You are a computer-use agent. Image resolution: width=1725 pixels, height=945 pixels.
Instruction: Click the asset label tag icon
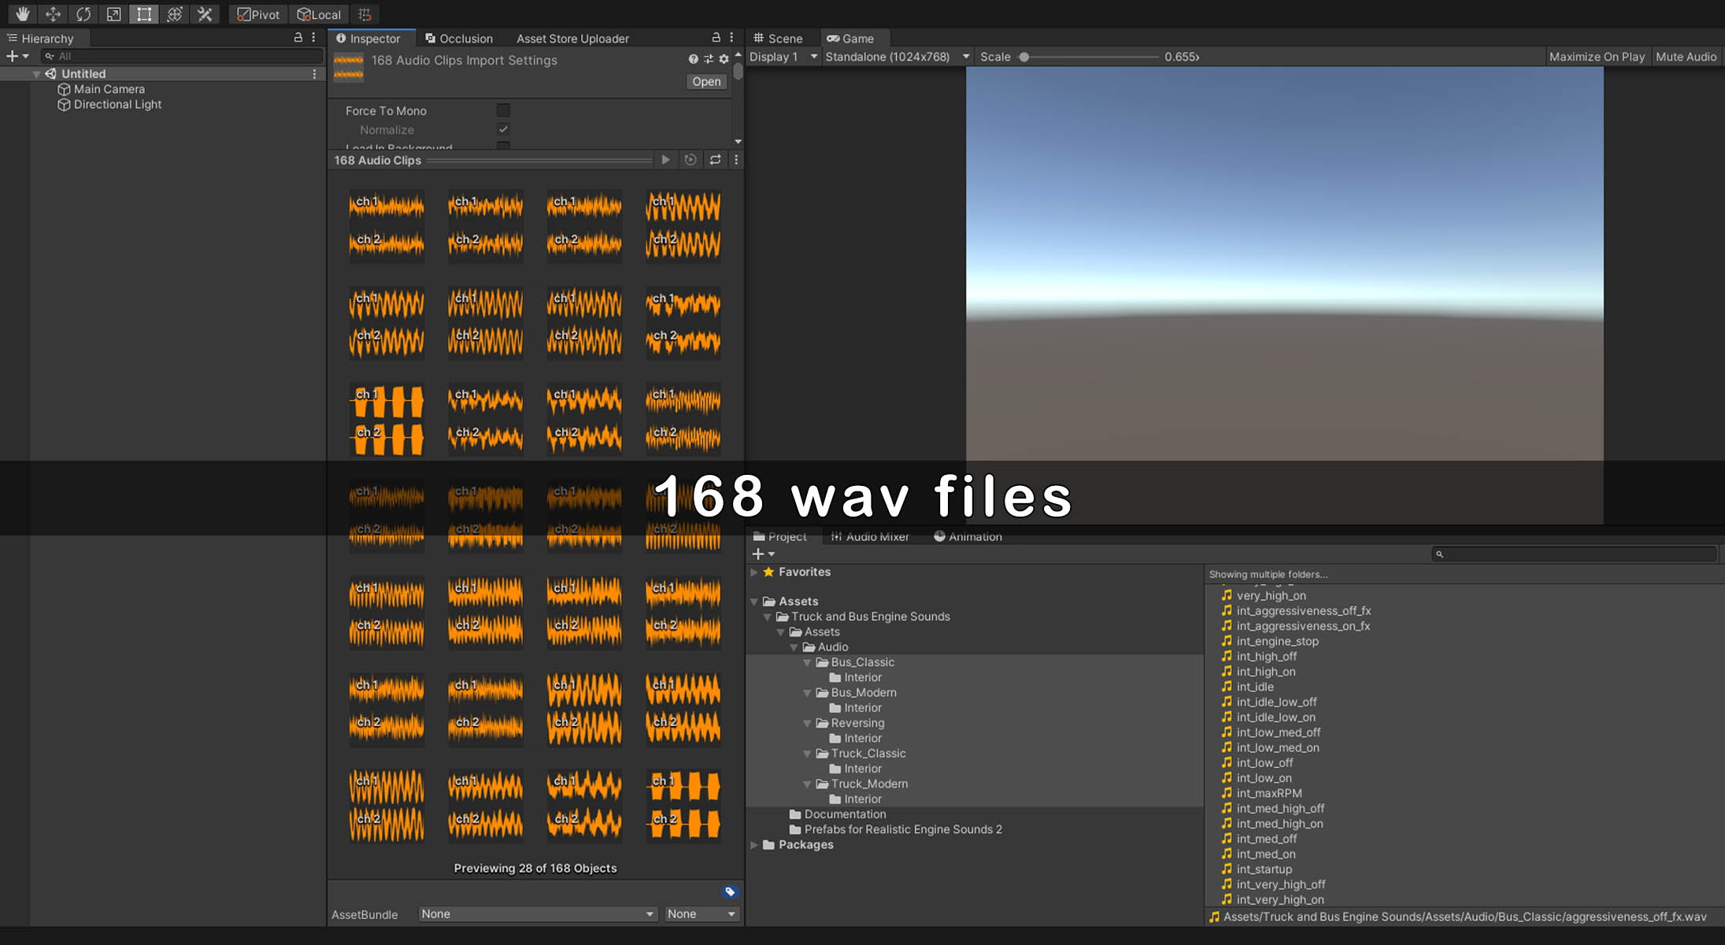pyautogui.click(x=730, y=891)
